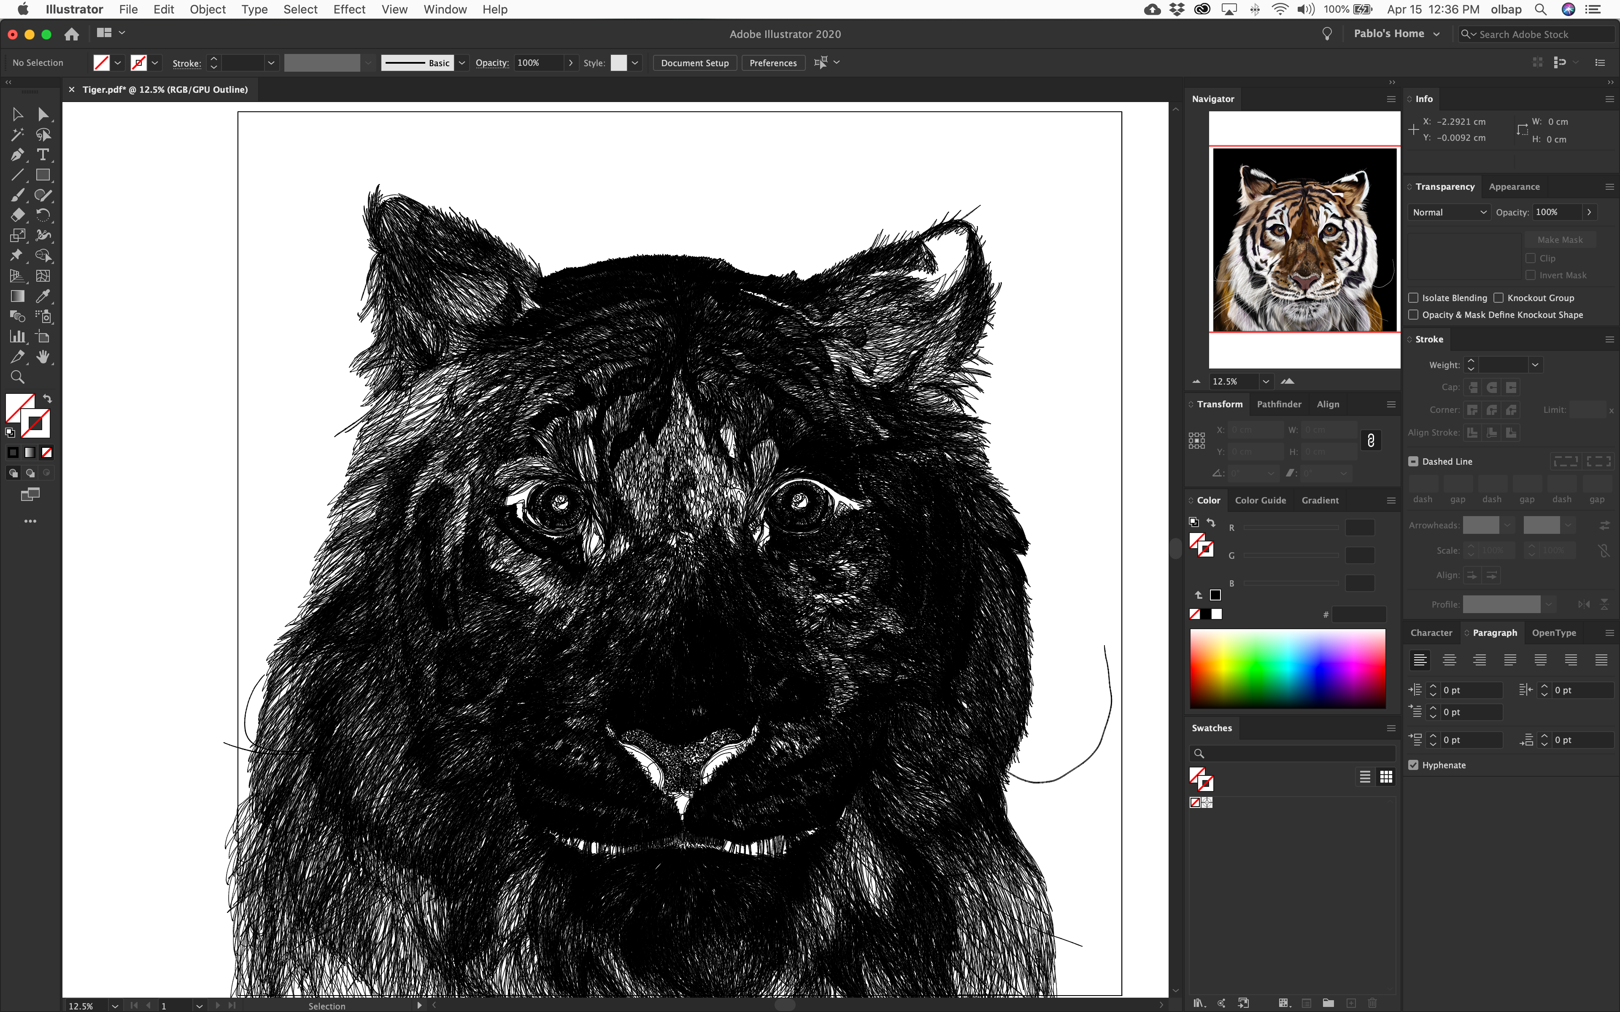Select the Direct Selection tool
This screenshot has width=1620, height=1012.
43,114
